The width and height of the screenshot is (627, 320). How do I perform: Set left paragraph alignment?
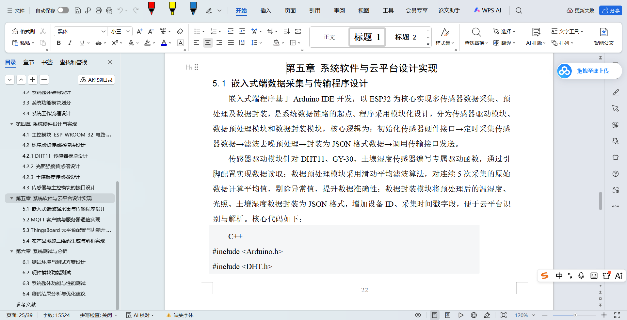(196, 42)
